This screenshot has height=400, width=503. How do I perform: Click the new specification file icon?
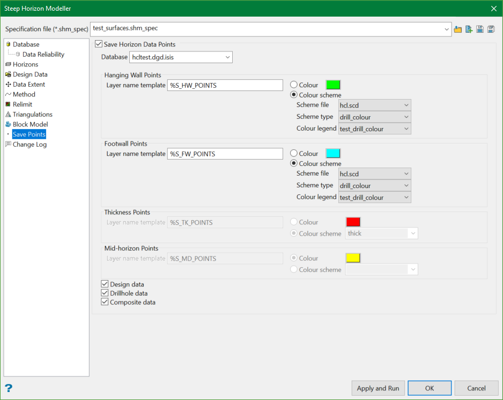click(x=469, y=29)
